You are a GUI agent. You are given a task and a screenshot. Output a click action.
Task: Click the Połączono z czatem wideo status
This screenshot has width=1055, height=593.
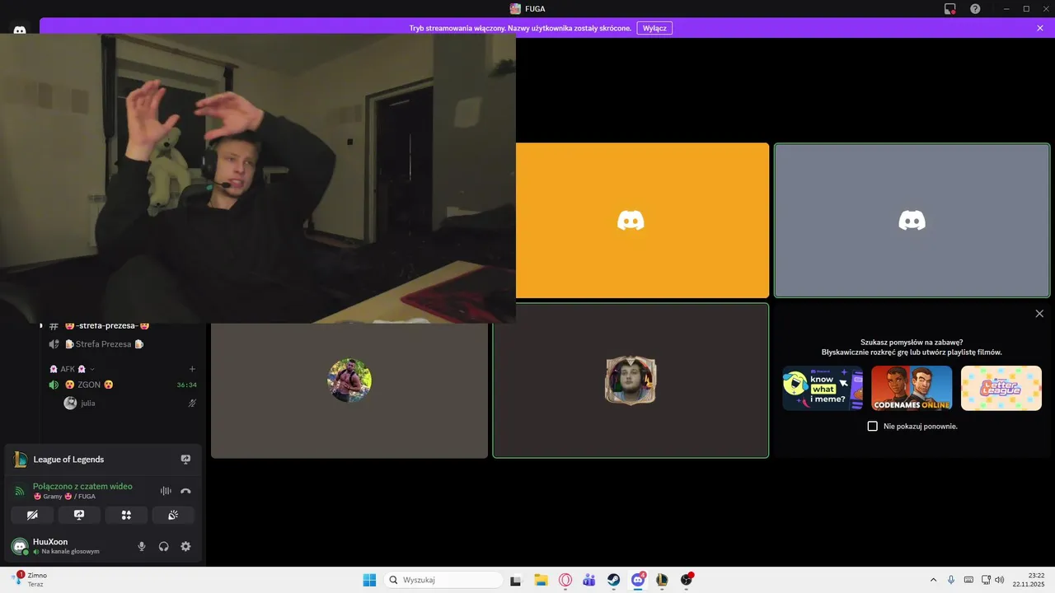pyautogui.click(x=82, y=486)
